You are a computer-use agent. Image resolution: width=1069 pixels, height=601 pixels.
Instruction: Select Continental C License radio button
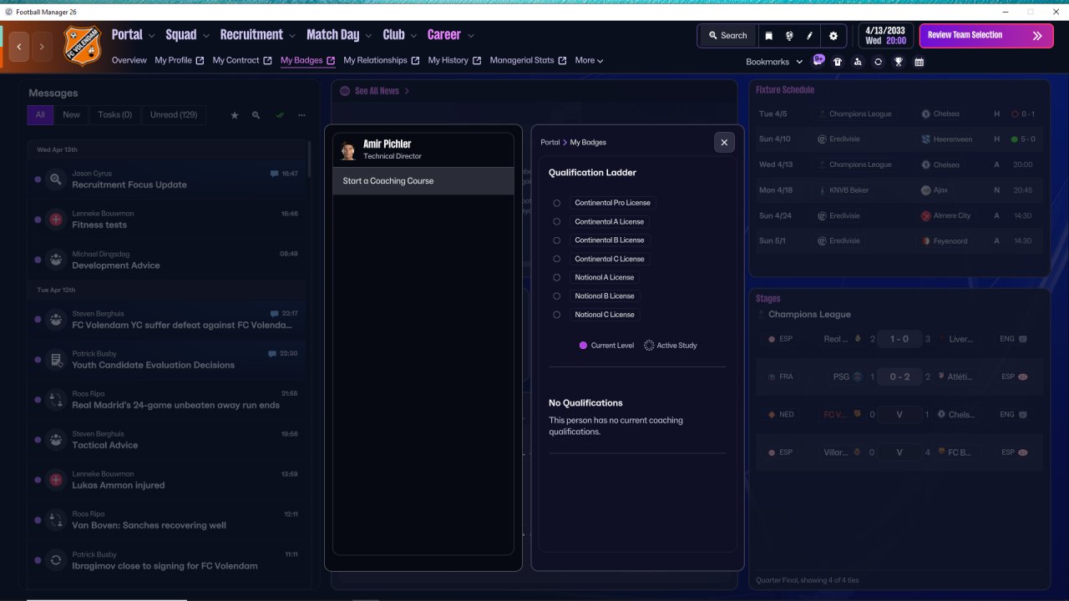point(557,259)
